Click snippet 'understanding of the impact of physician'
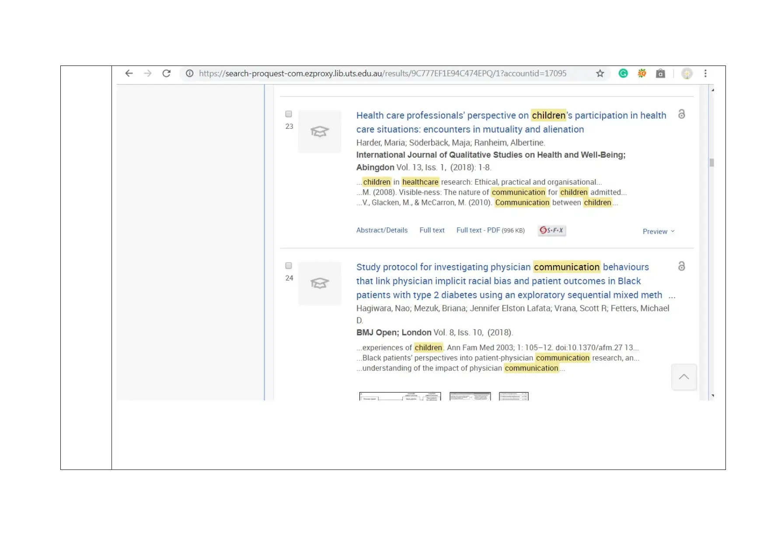 [460, 368]
